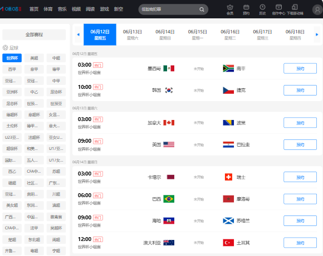Click the Scotland flag icon
Image resolution: width=323 pixels, height=256 pixels.
click(228, 220)
